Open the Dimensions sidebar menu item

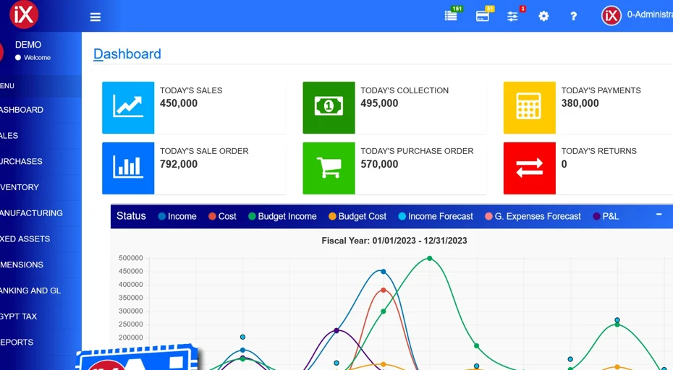point(41,264)
